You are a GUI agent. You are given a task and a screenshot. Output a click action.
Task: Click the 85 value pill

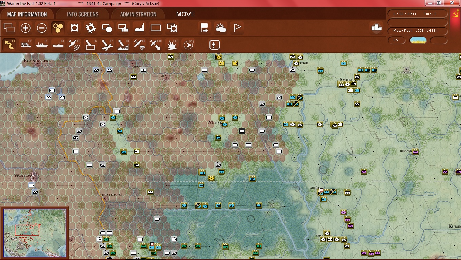396,40
